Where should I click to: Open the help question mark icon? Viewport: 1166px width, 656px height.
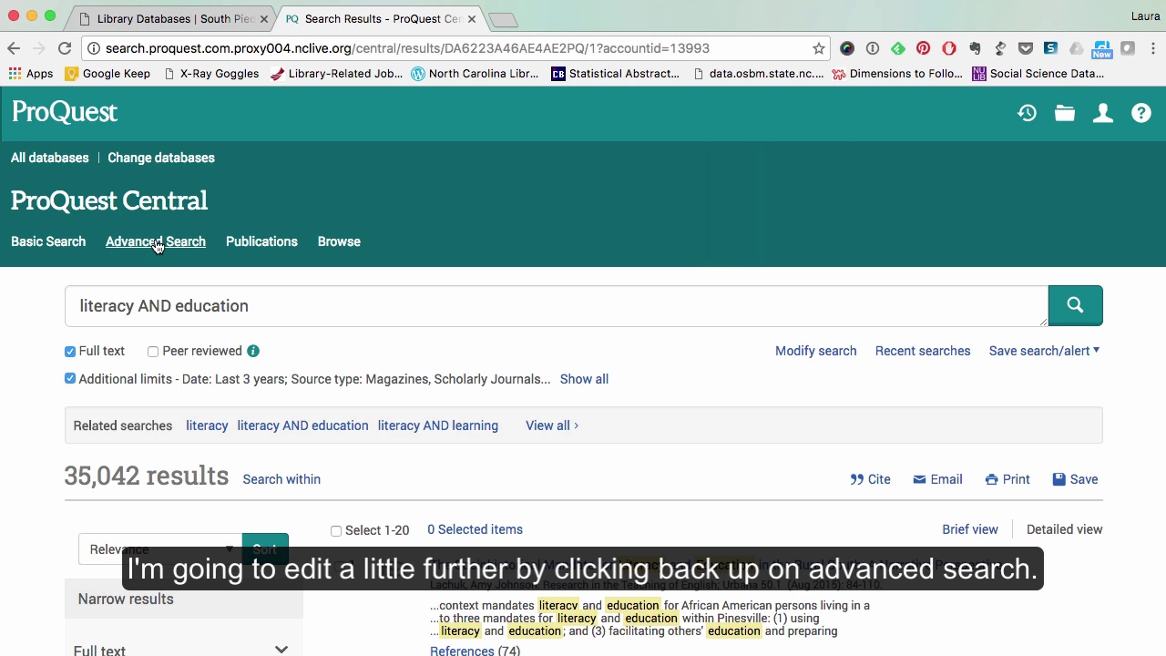(x=1141, y=113)
